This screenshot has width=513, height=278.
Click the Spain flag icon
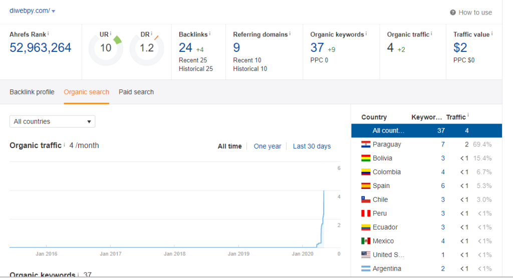coord(366,186)
